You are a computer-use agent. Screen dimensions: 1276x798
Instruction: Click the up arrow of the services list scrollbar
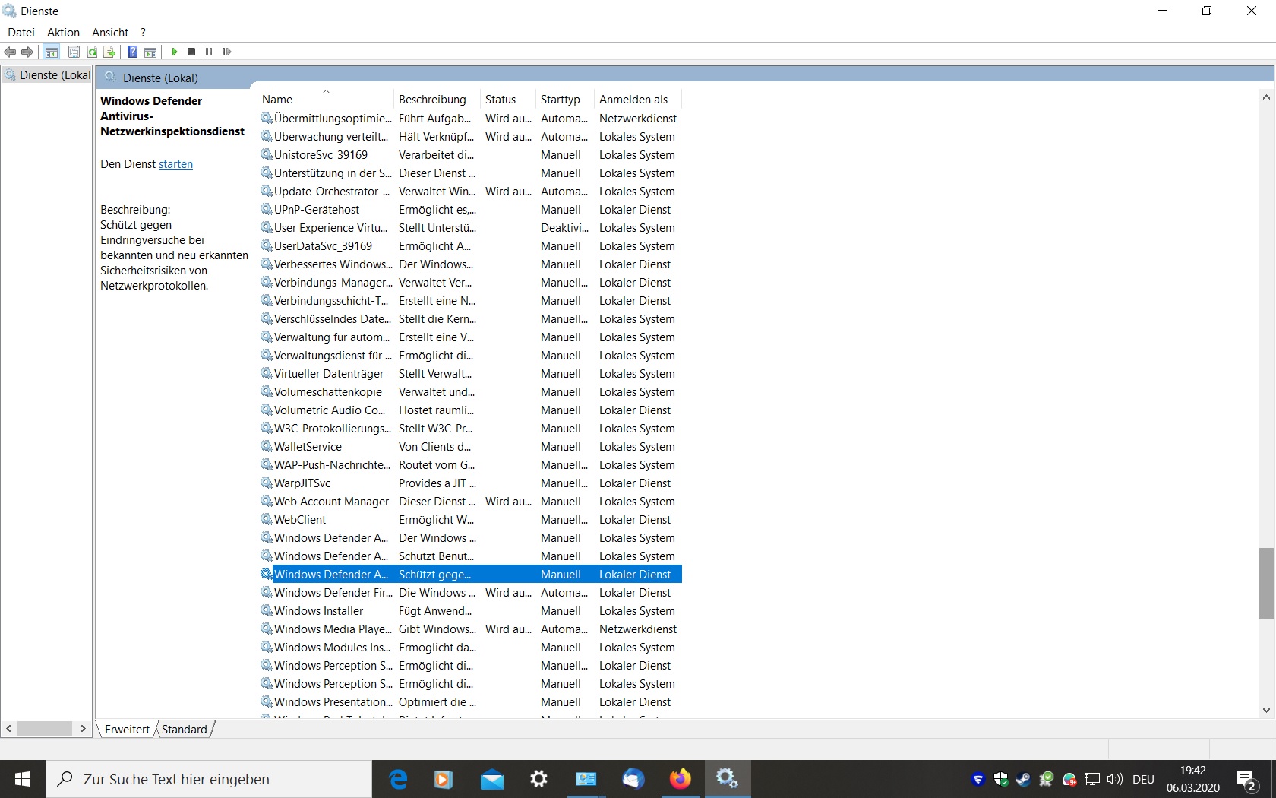point(1266,97)
